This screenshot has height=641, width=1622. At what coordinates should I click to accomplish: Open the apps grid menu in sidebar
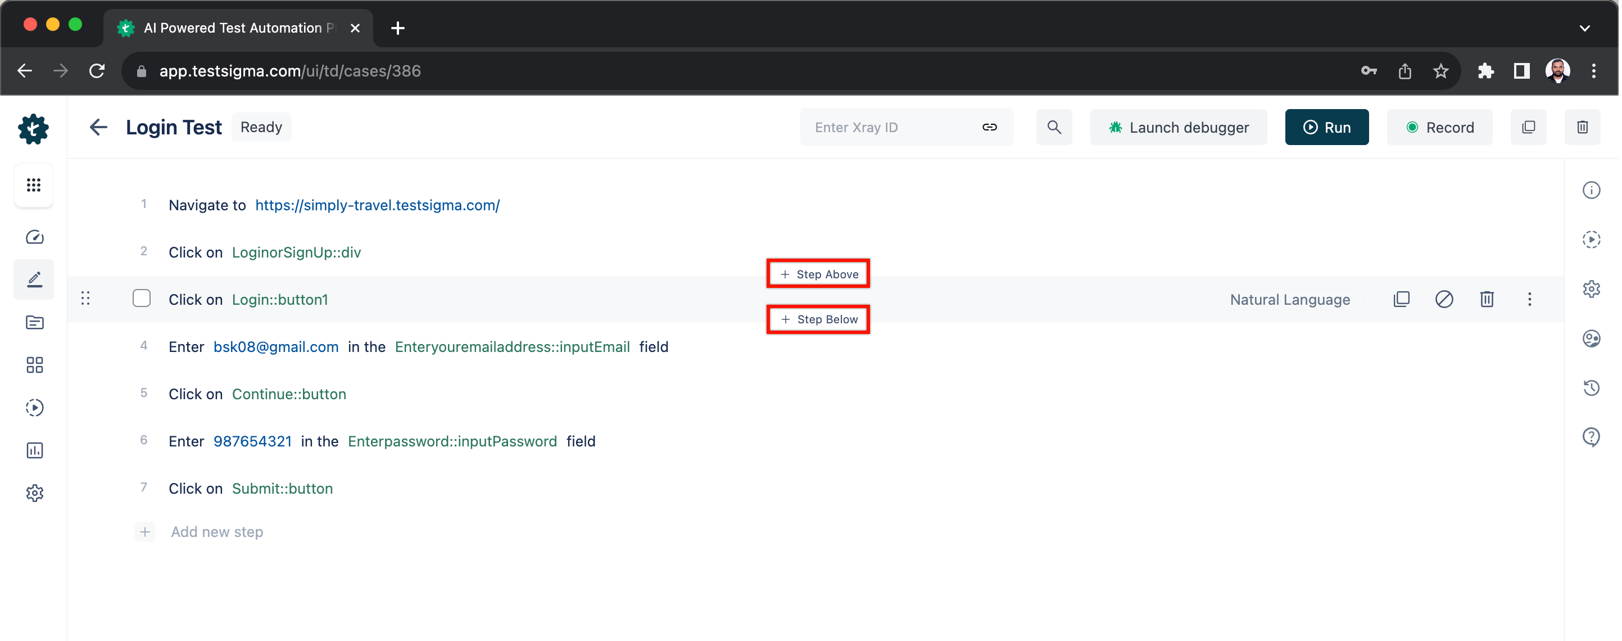[33, 185]
